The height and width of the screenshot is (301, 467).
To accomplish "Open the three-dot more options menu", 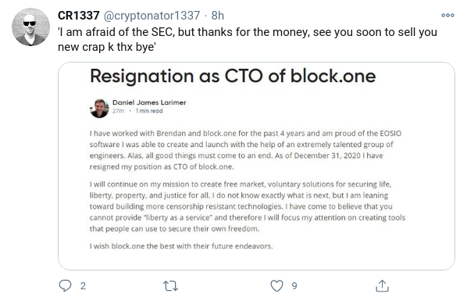I will click(447, 15).
